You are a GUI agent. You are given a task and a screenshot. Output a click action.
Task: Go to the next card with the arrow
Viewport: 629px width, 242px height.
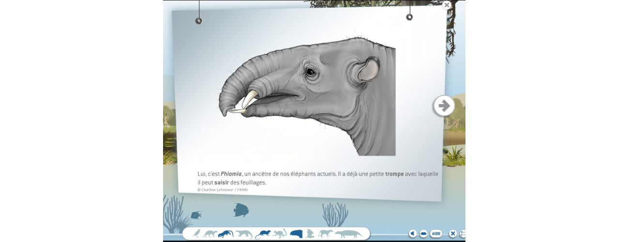(444, 106)
